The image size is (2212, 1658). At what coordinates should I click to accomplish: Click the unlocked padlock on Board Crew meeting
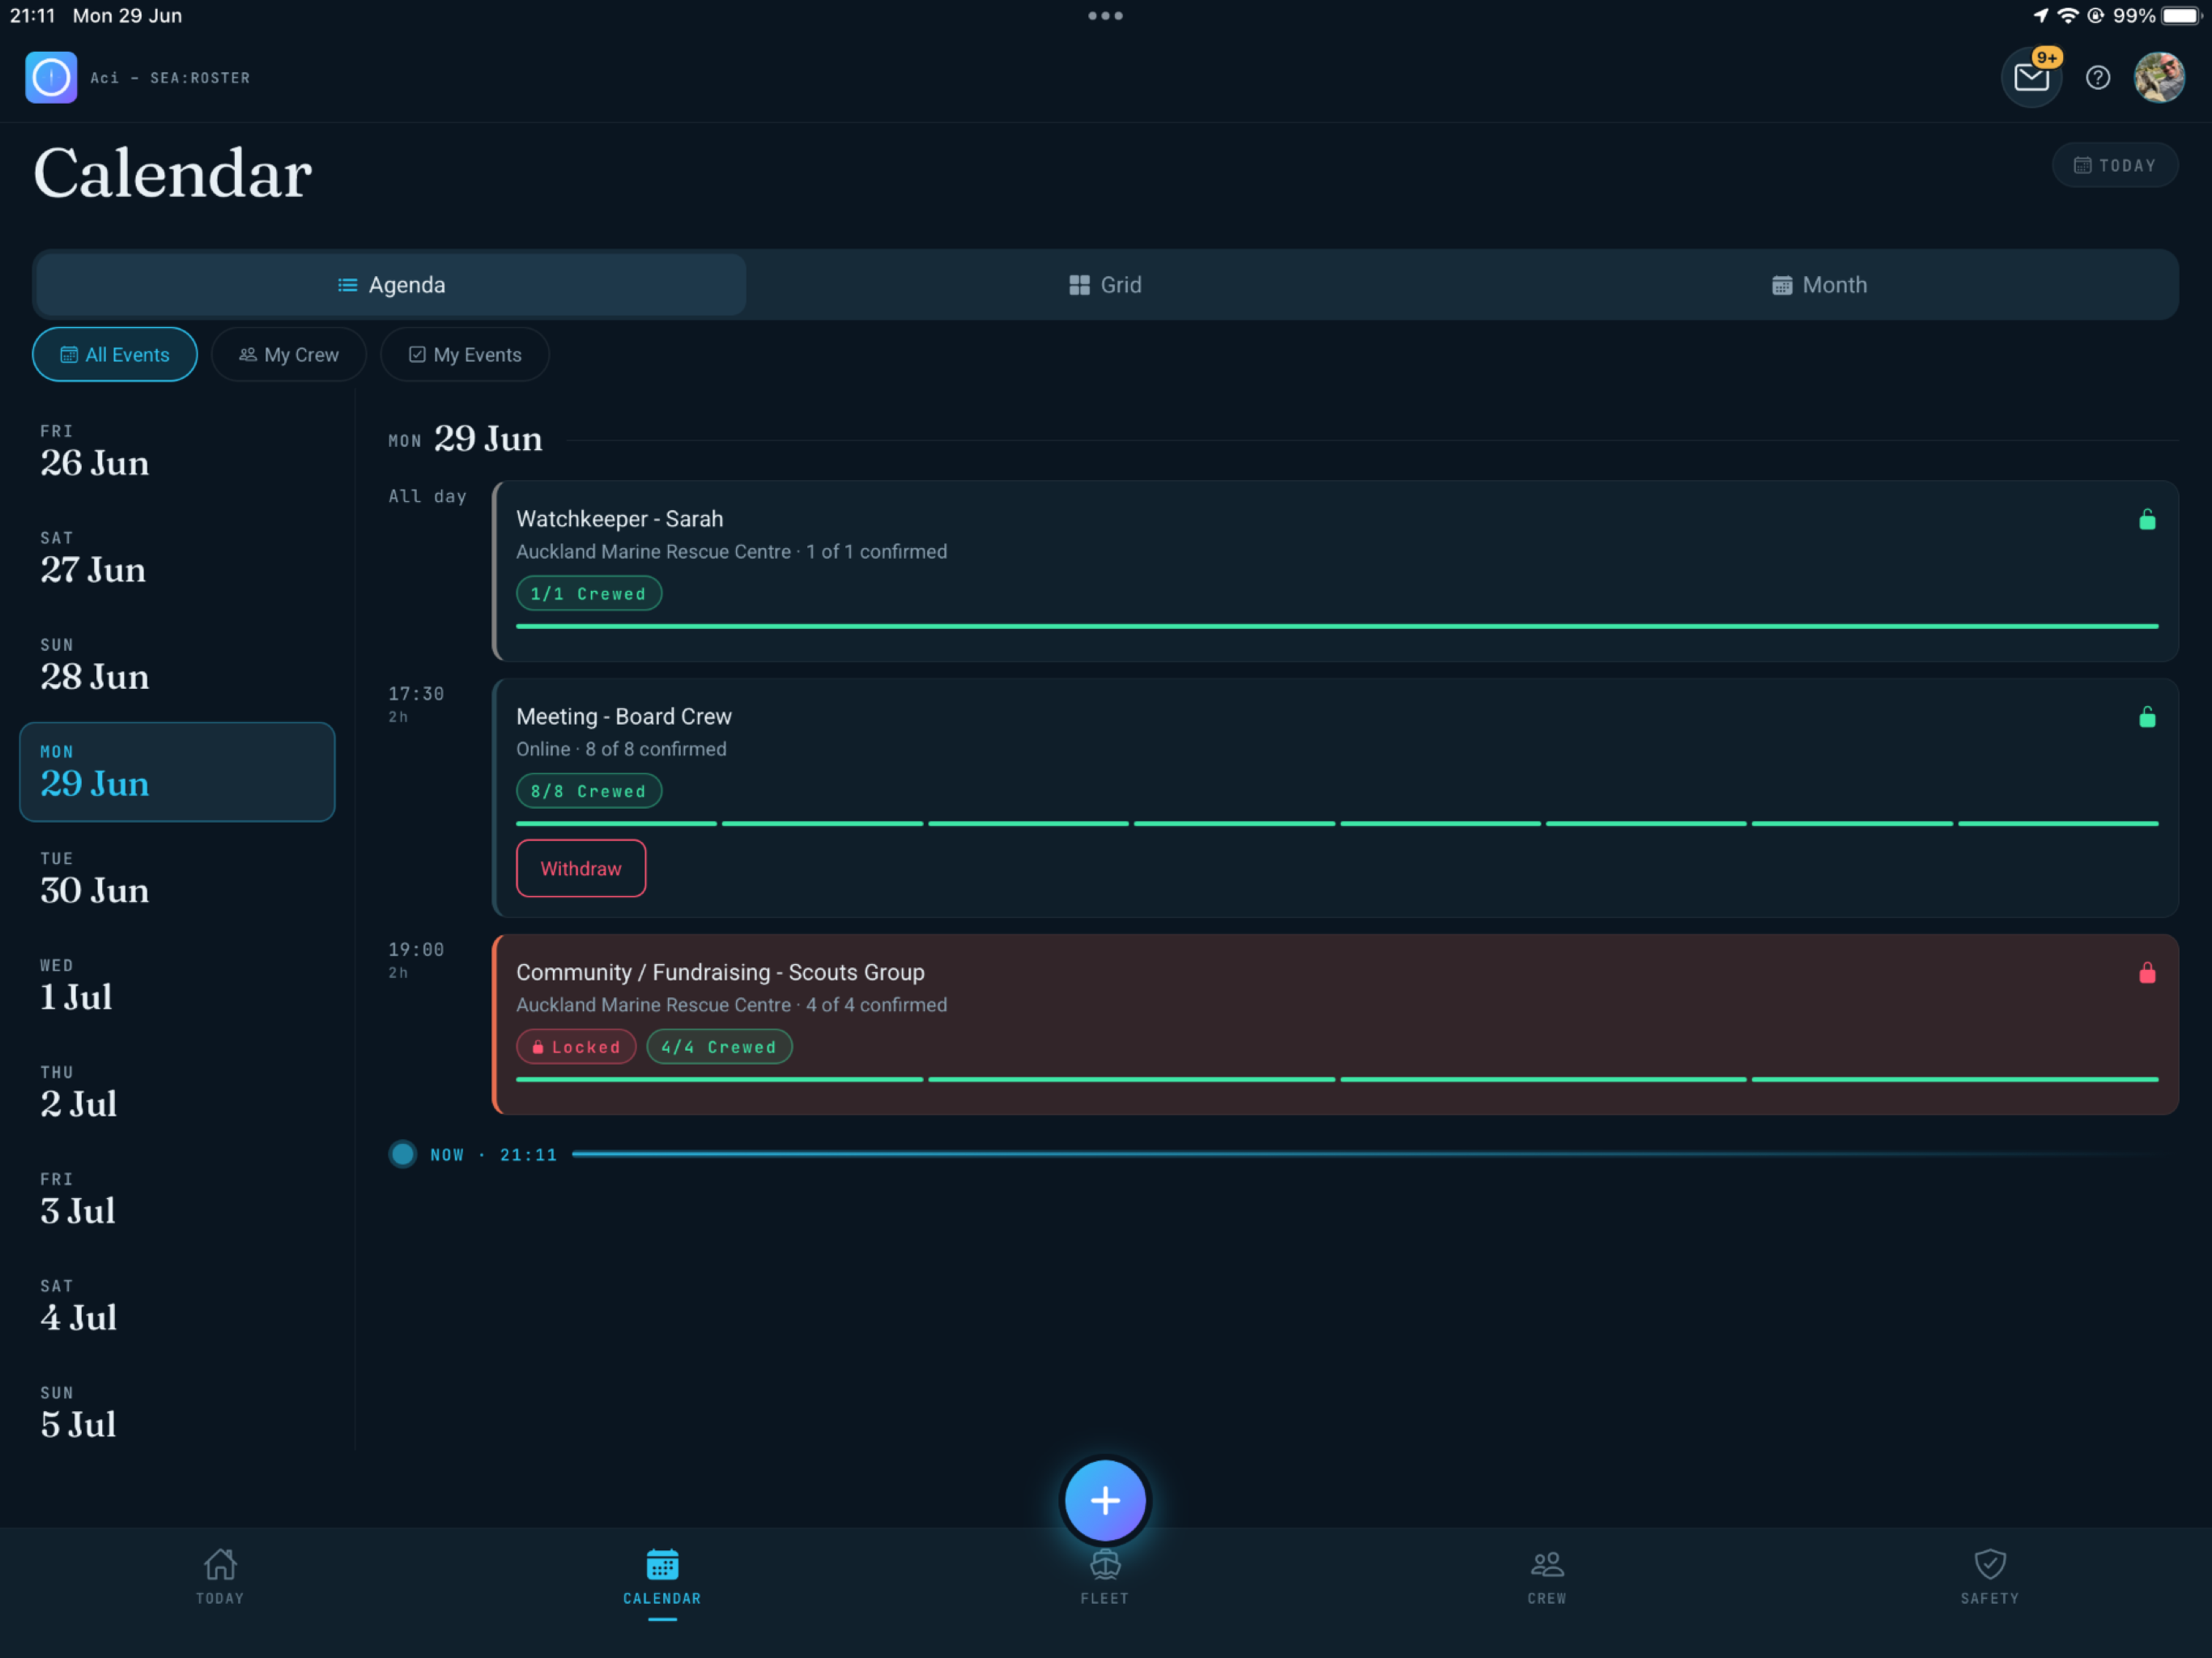(2147, 717)
